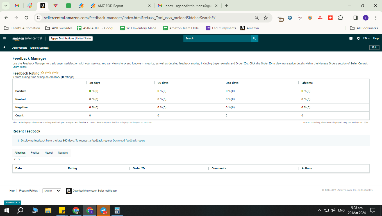Open the Agape Distributions account switcher
Image resolution: width=382 pixels, height=216 pixels.
71,39
